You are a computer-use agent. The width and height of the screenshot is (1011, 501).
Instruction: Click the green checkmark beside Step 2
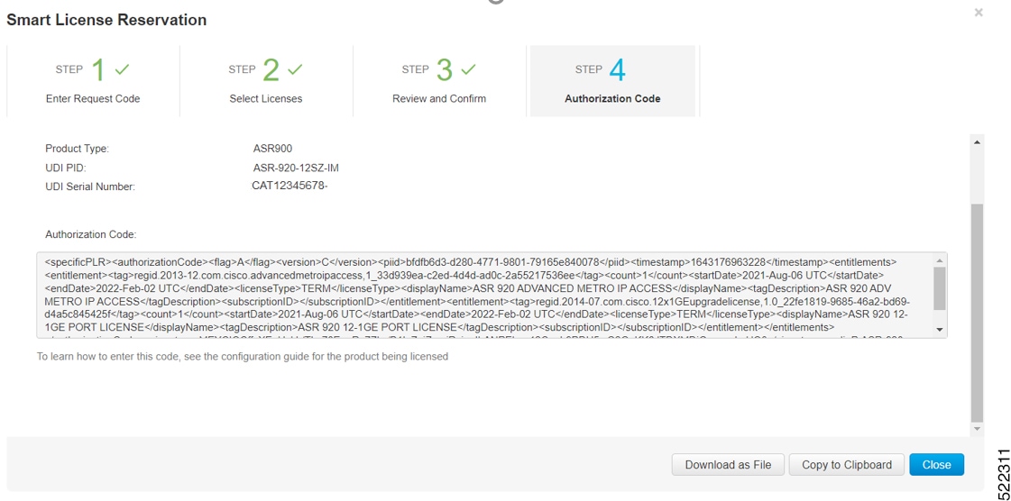click(295, 68)
